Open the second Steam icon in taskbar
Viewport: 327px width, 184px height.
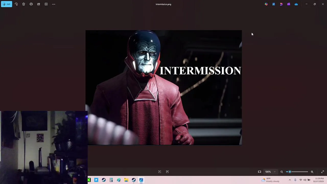pyautogui.click(x=134, y=180)
